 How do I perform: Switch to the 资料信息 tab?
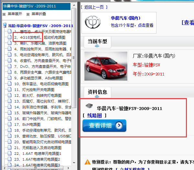(97, 93)
